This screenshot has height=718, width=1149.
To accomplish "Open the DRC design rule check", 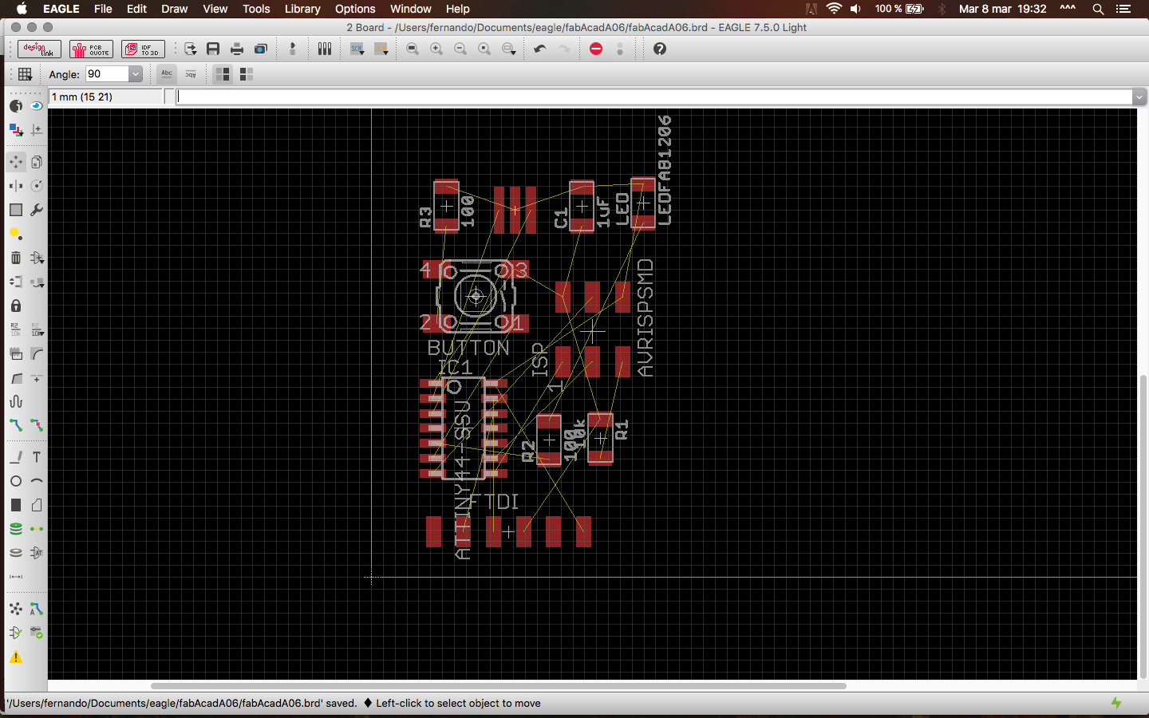I will (x=37, y=633).
